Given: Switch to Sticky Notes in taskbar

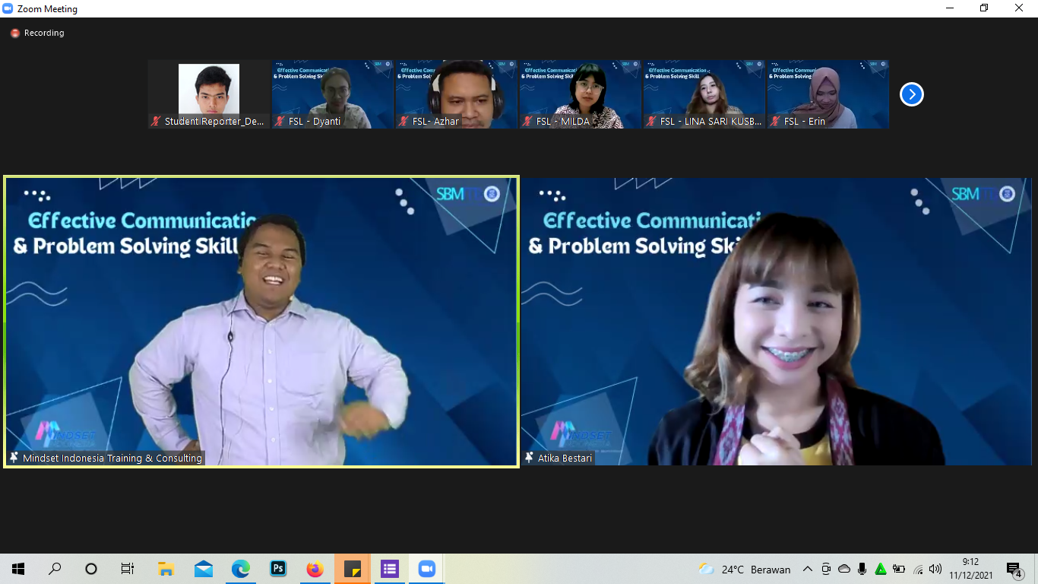Looking at the screenshot, I should coord(352,569).
